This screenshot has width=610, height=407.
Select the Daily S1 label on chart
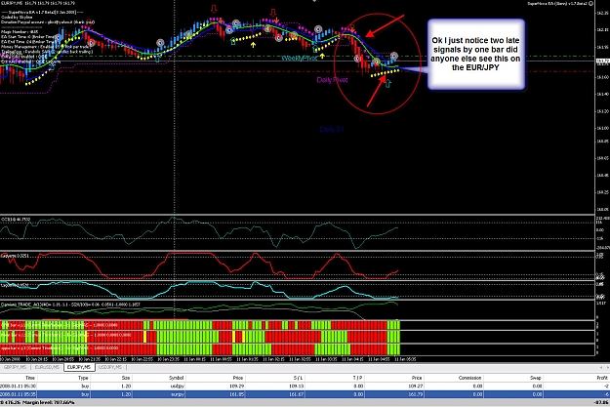click(332, 129)
